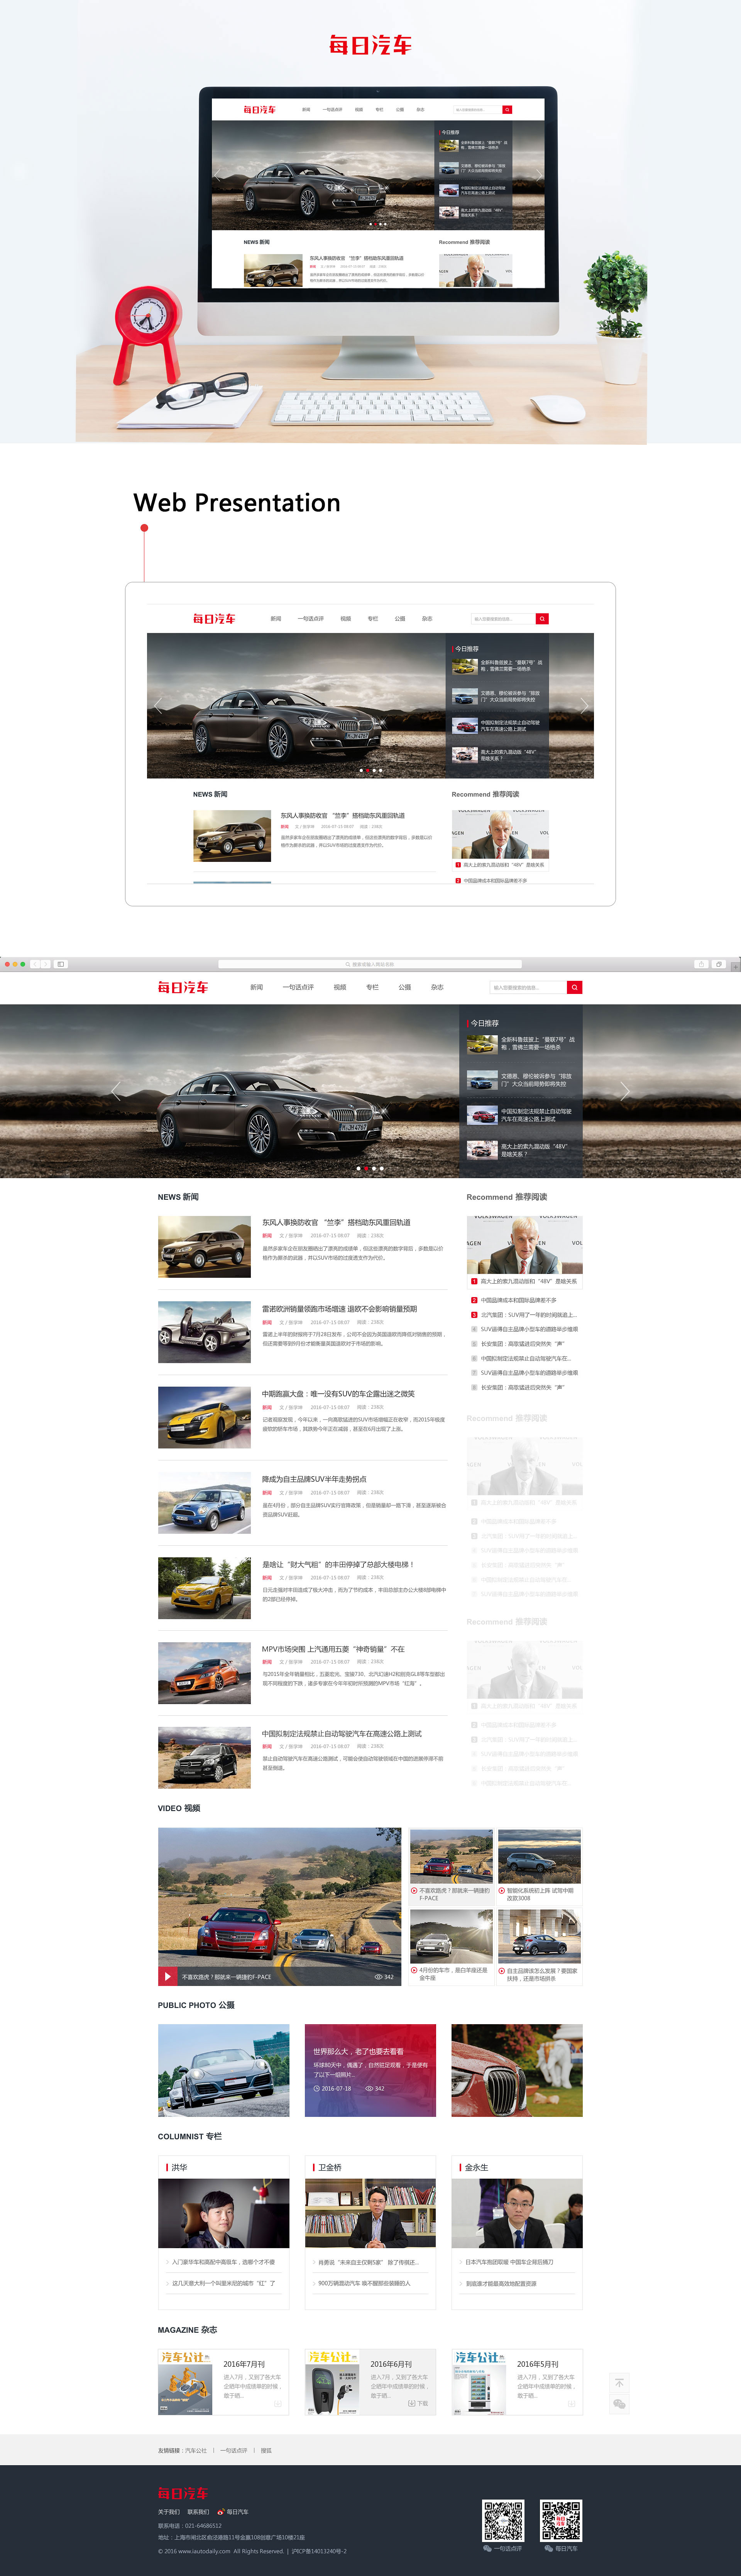The height and width of the screenshot is (2576, 741).
Task: Open the video 4月份的车市,是白羊座还是金牛座
Action: (x=452, y=1946)
